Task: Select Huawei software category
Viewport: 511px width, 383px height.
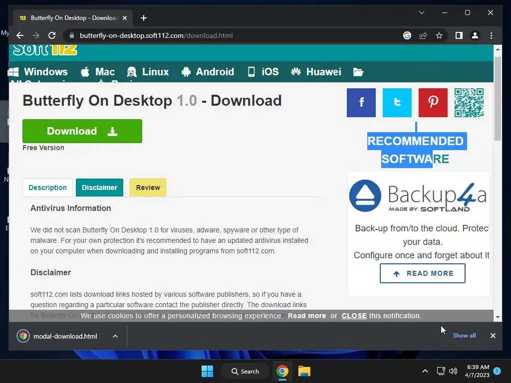Action: tap(316, 72)
